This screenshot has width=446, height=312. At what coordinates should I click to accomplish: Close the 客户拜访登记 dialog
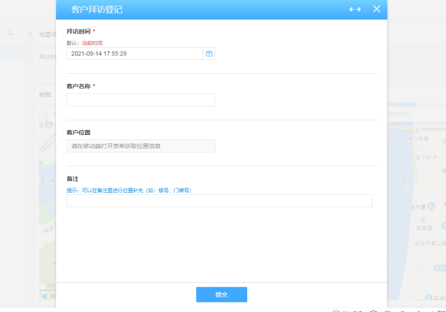click(377, 9)
